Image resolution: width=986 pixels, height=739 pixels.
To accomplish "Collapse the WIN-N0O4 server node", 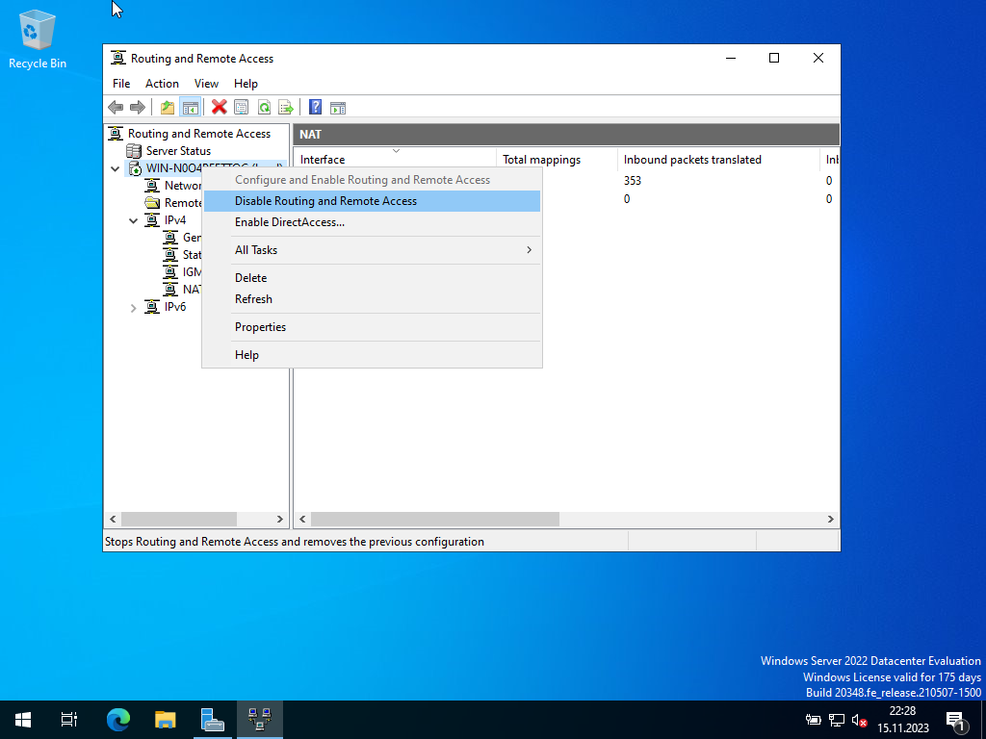I will 116,168.
